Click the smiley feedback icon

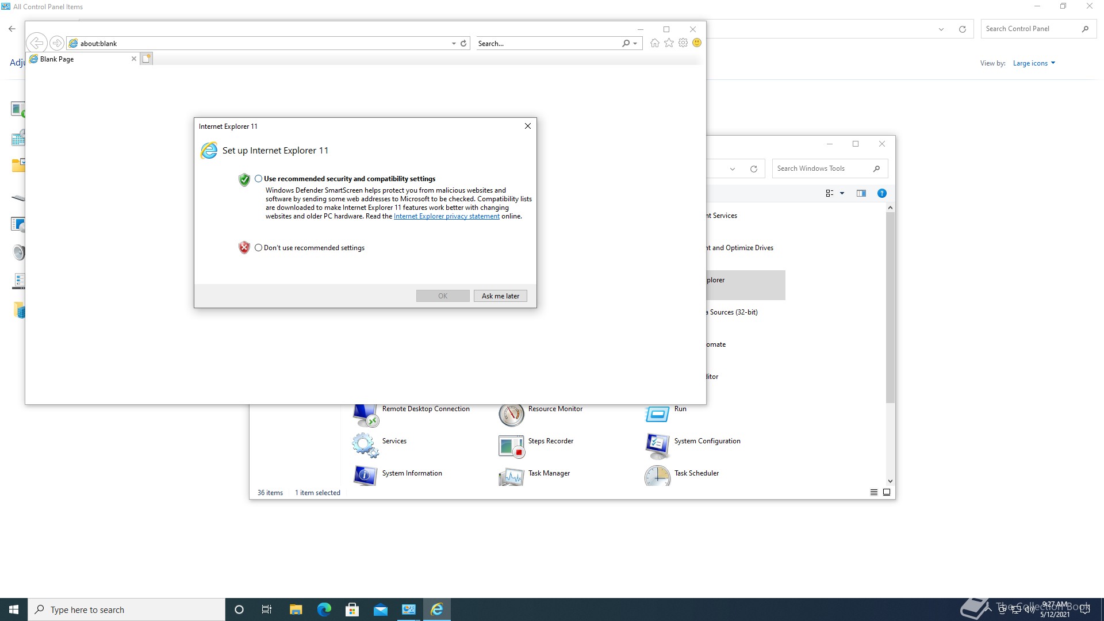[x=697, y=43]
